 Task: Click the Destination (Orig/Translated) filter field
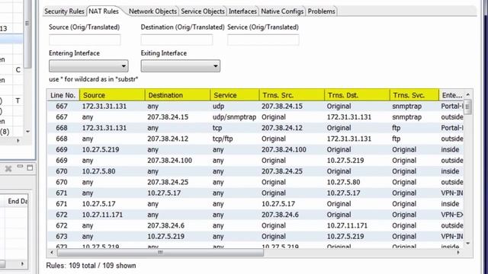tap(177, 40)
